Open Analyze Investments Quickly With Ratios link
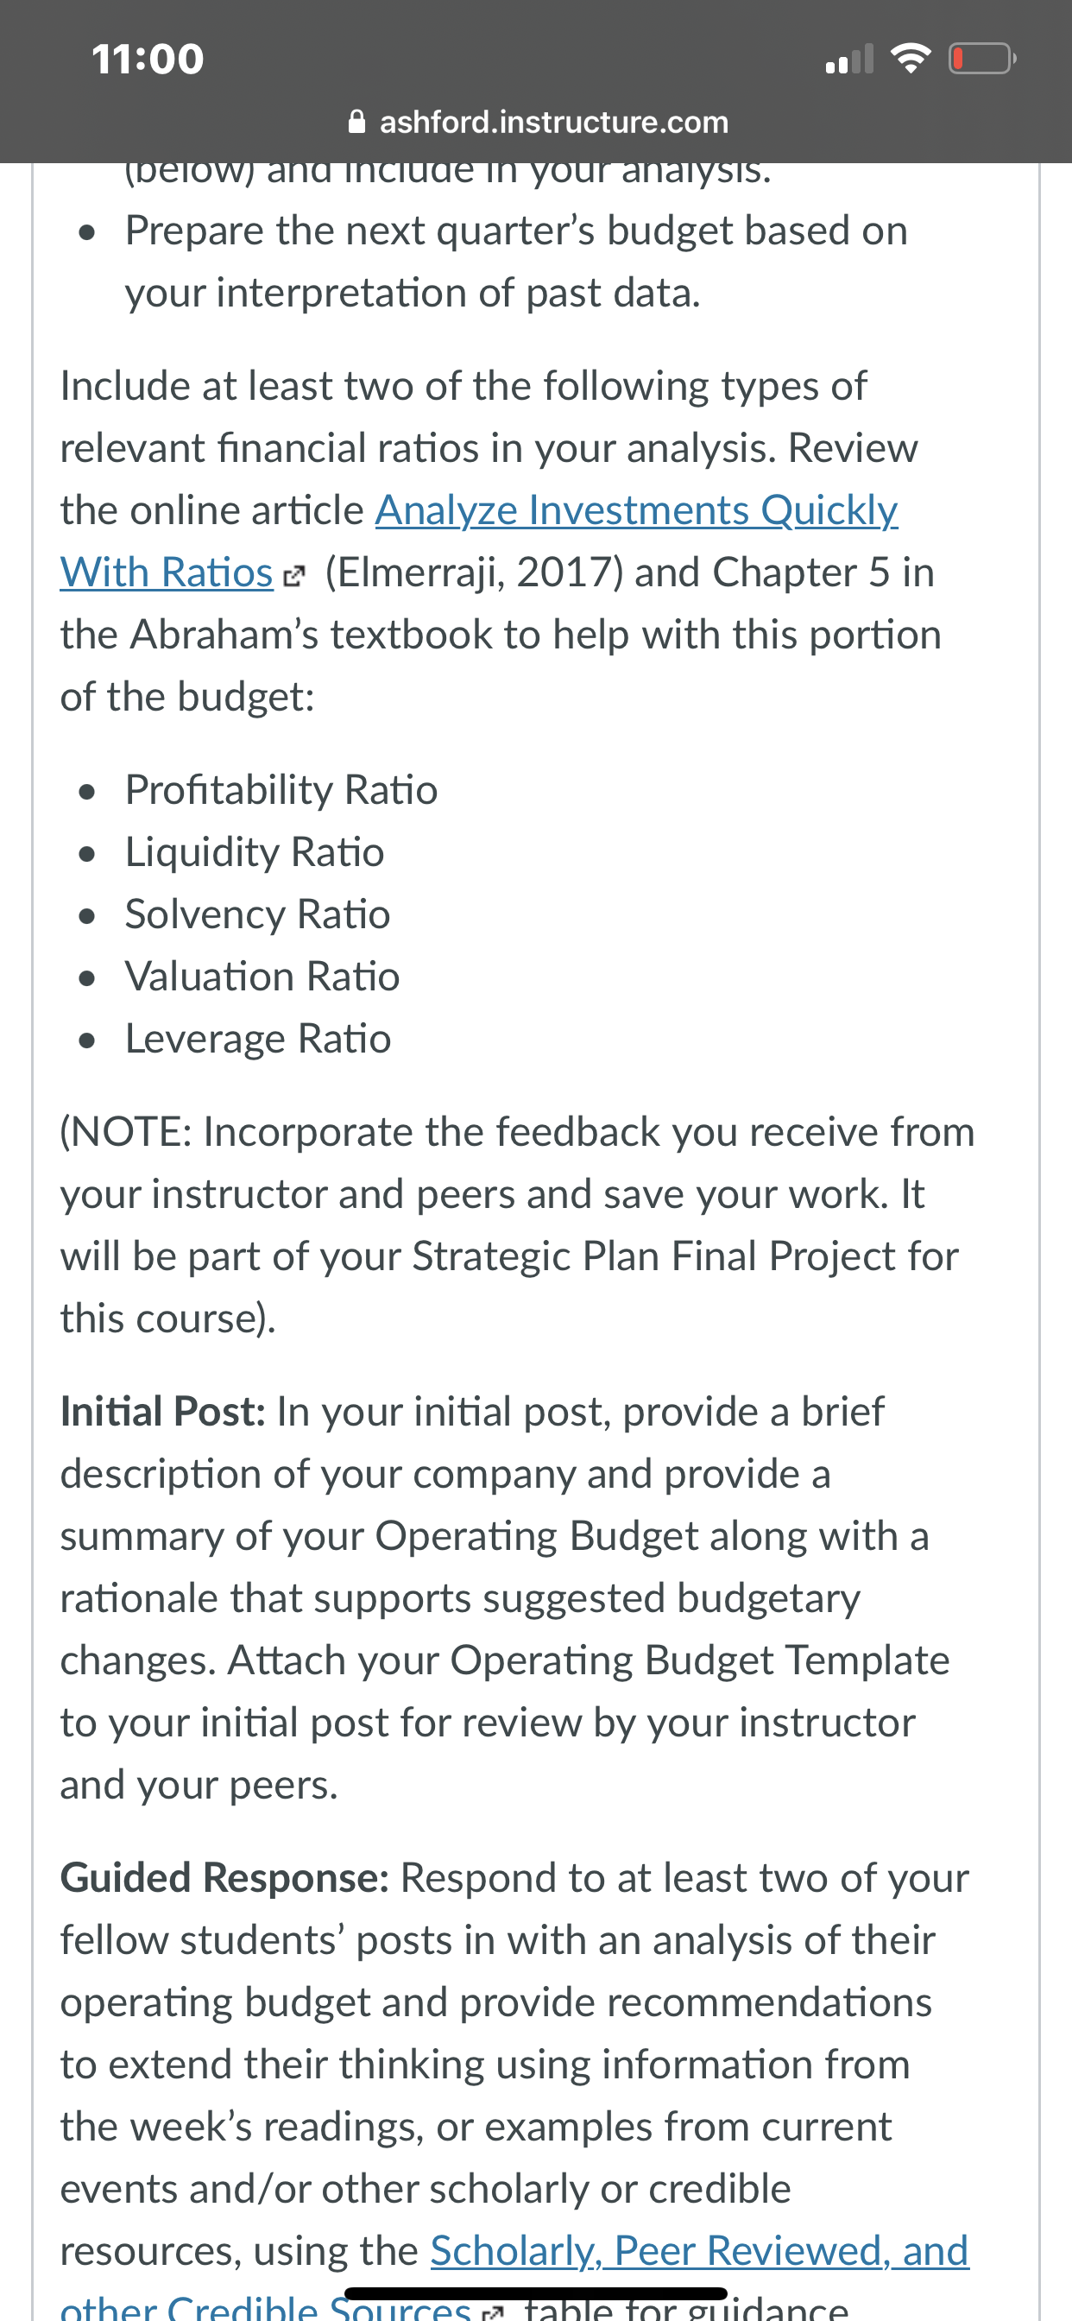This screenshot has width=1072, height=2321. [x=478, y=541]
